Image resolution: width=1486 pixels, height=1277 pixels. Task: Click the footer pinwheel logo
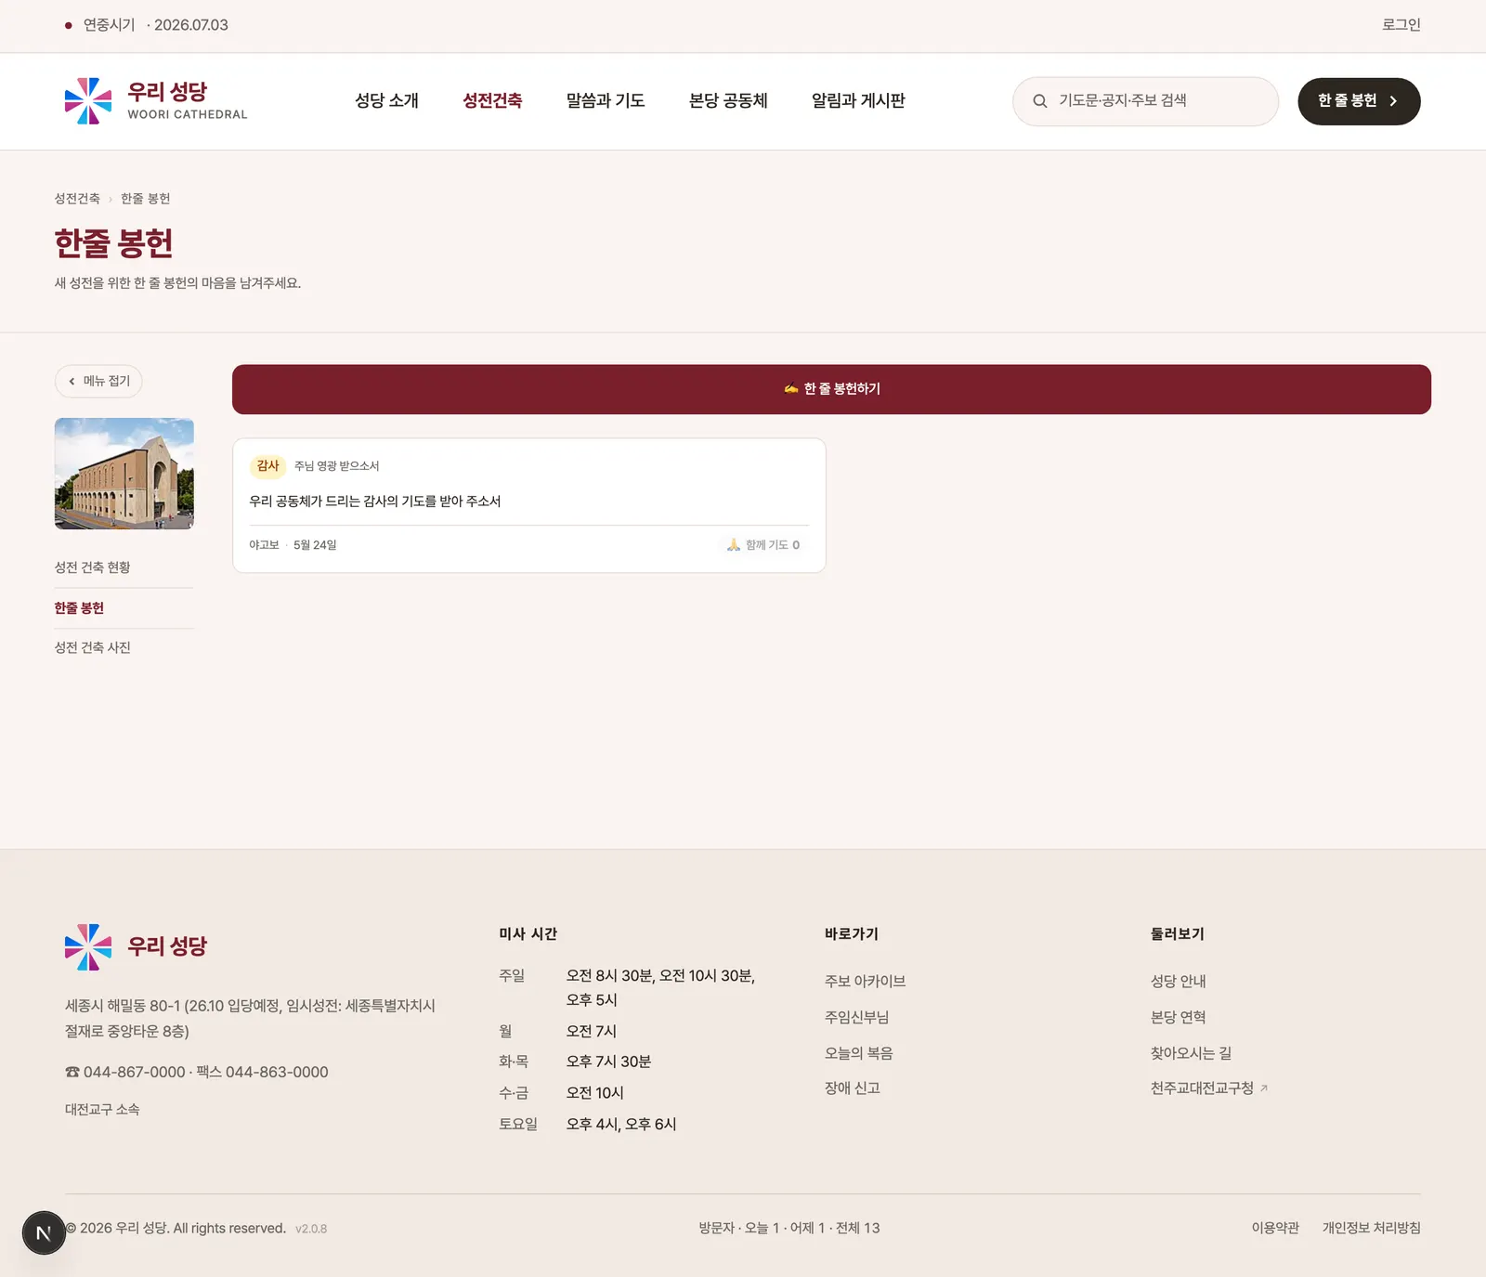(88, 947)
